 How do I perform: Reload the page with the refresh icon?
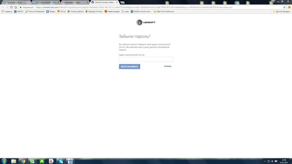pyautogui.click(x=11, y=7)
